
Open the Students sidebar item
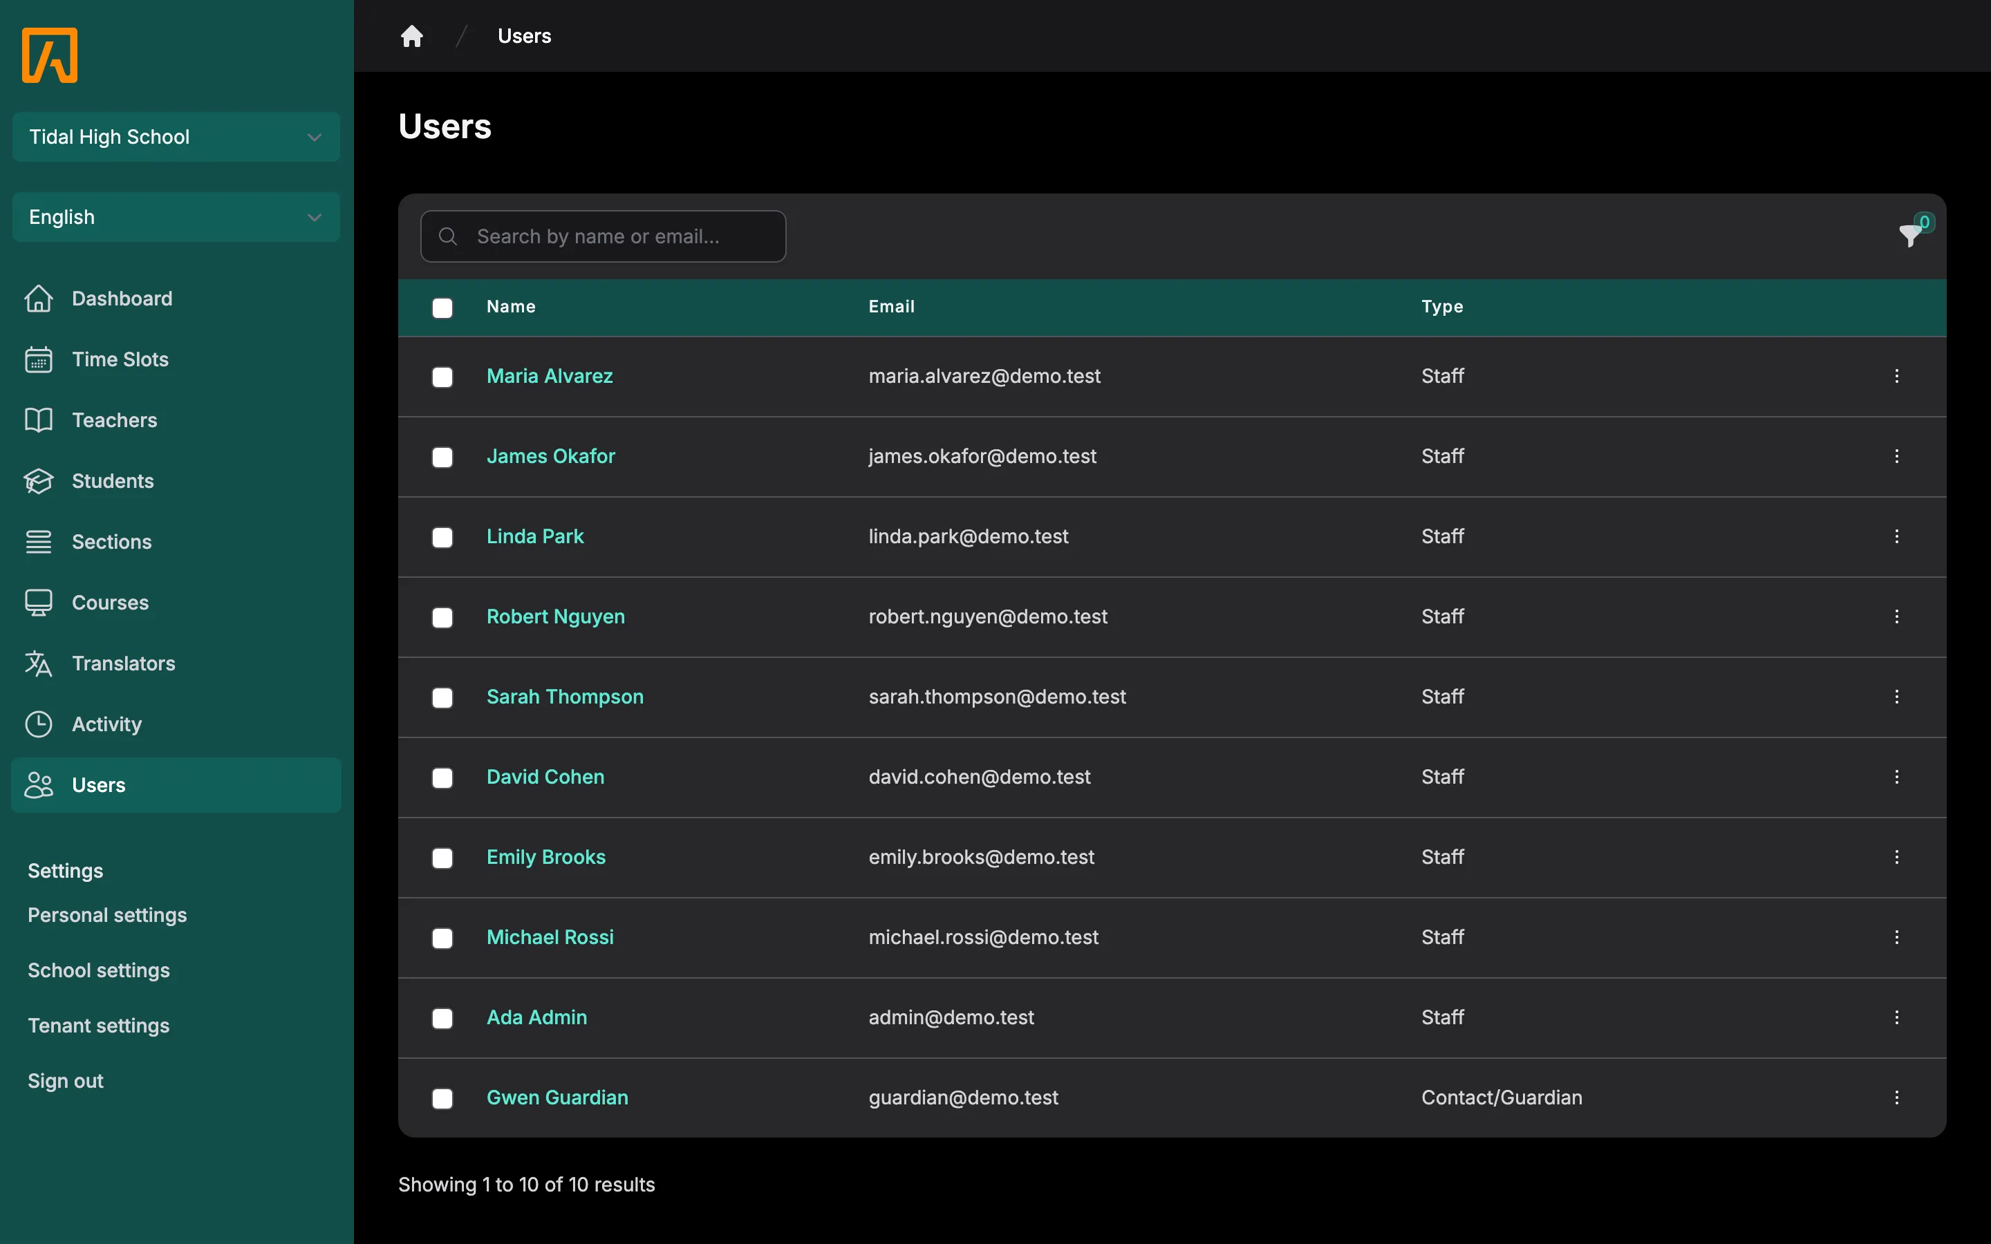pyautogui.click(x=176, y=481)
